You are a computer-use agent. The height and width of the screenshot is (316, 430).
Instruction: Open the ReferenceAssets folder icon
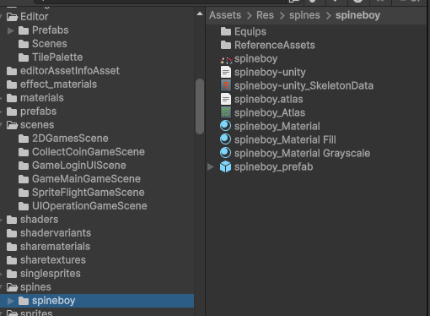pyautogui.click(x=226, y=45)
